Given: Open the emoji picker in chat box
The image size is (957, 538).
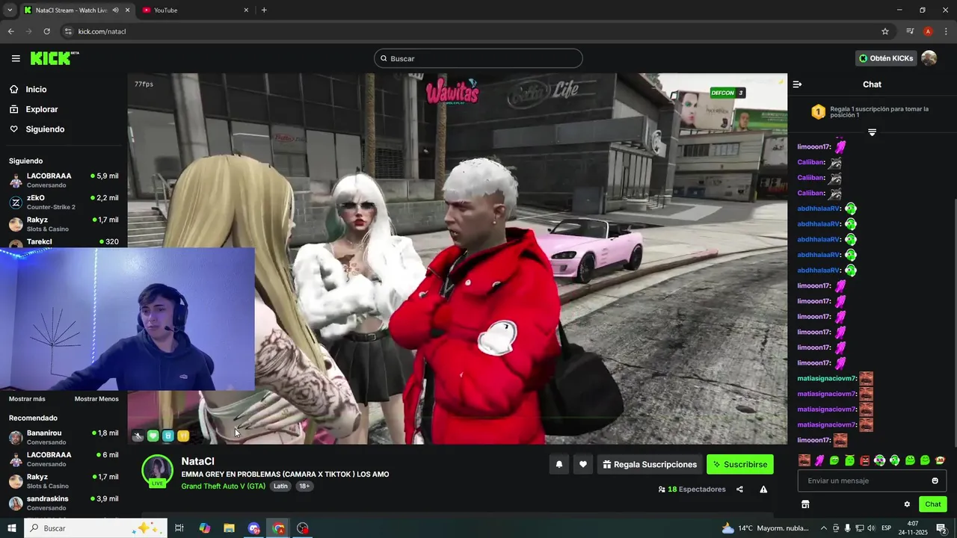Looking at the screenshot, I should click(x=935, y=480).
